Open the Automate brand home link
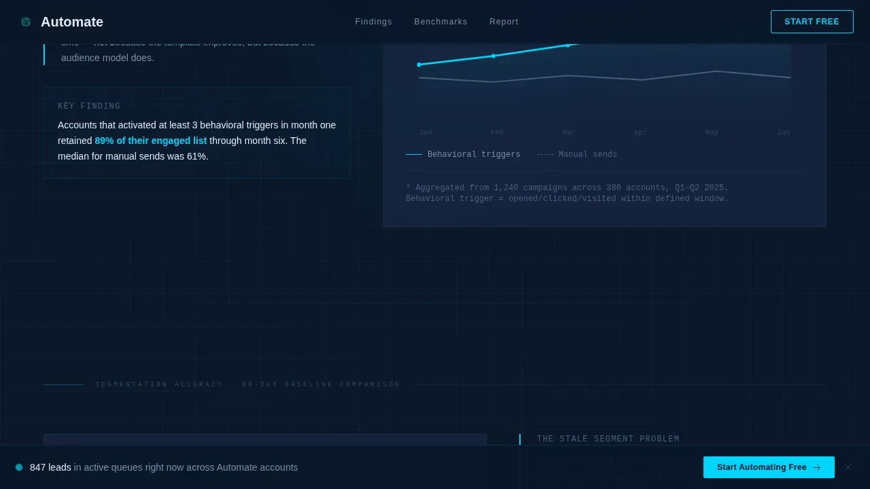Screen dimensions: 870x489 tap(62, 22)
